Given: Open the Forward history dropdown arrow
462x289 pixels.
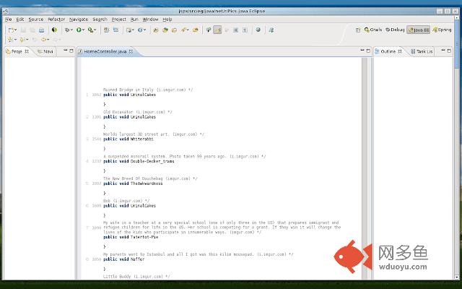Looking at the screenshot, I should (61, 40).
